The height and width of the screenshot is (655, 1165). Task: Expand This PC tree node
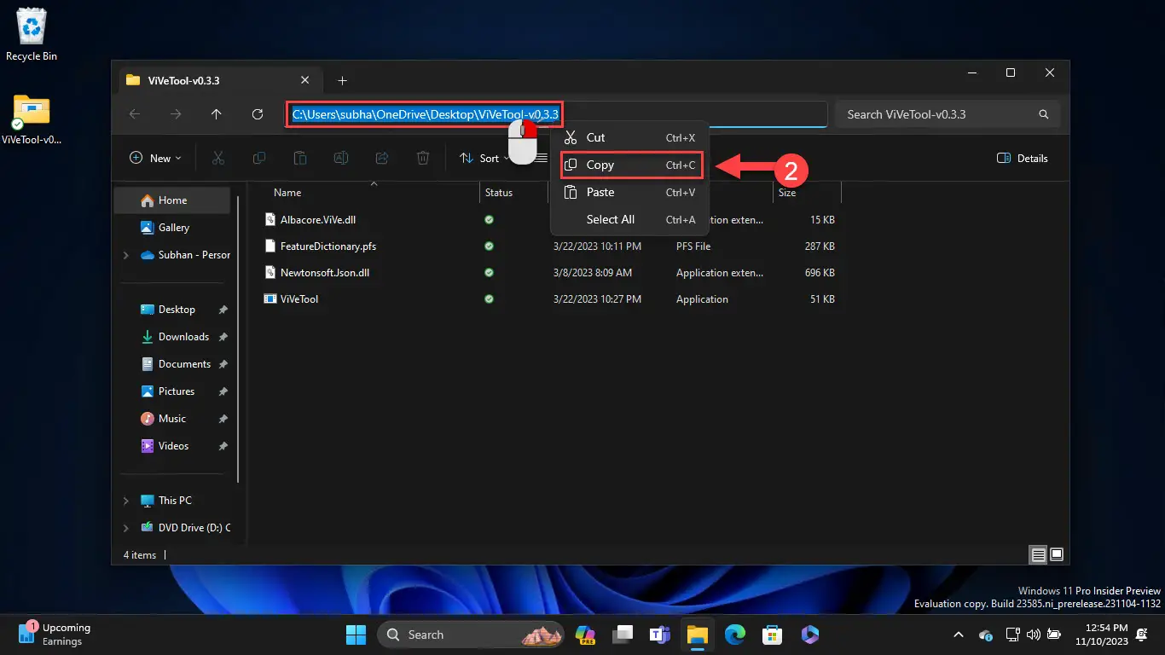[126, 501]
